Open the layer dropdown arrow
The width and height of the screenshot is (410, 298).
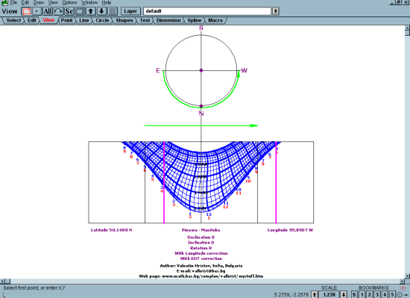click(x=275, y=11)
